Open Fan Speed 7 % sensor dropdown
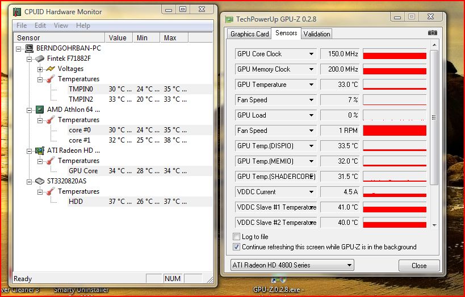This screenshot has height=297, width=465. click(x=311, y=100)
